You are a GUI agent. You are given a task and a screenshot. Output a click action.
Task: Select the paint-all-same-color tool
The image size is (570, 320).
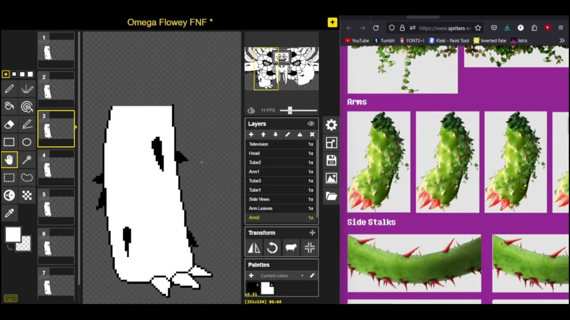pyautogui.click(x=27, y=107)
